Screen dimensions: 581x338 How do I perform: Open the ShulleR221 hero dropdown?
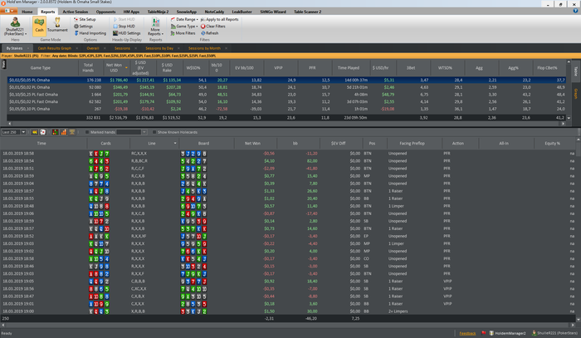pos(15,26)
